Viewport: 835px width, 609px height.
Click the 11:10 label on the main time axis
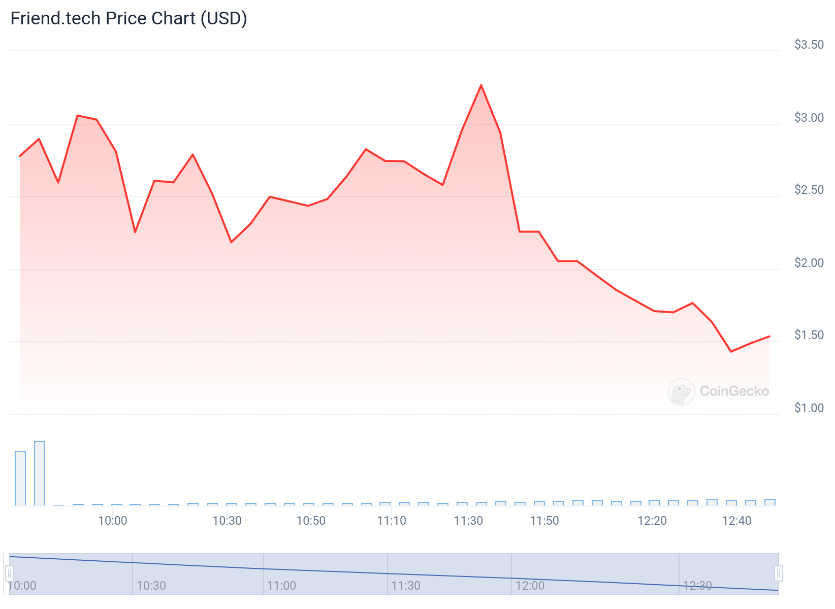coord(392,521)
